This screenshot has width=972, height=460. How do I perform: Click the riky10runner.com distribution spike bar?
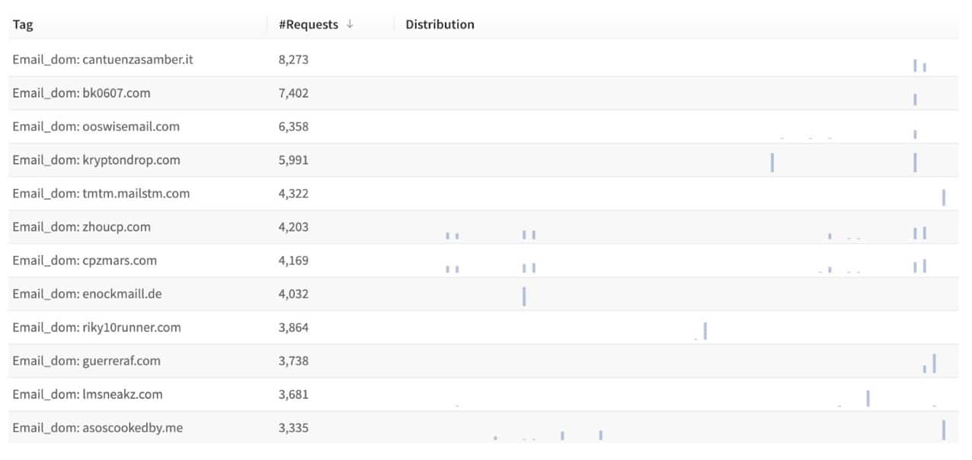[x=705, y=331]
